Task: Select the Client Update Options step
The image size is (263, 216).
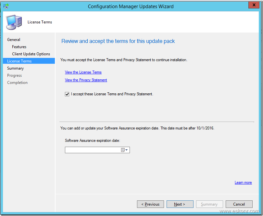Action: point(31,54)
